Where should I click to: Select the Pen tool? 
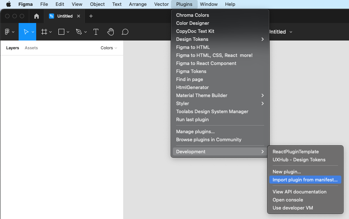point(79,32)
